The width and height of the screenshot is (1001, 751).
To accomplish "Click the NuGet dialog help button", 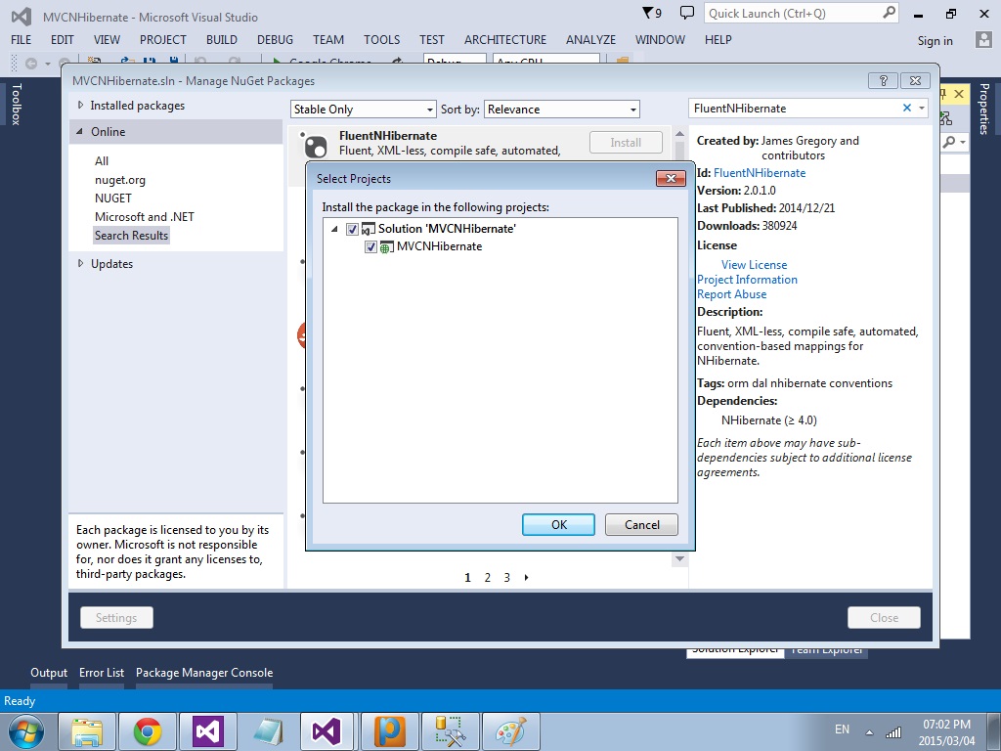I will (x=884, y=80).
